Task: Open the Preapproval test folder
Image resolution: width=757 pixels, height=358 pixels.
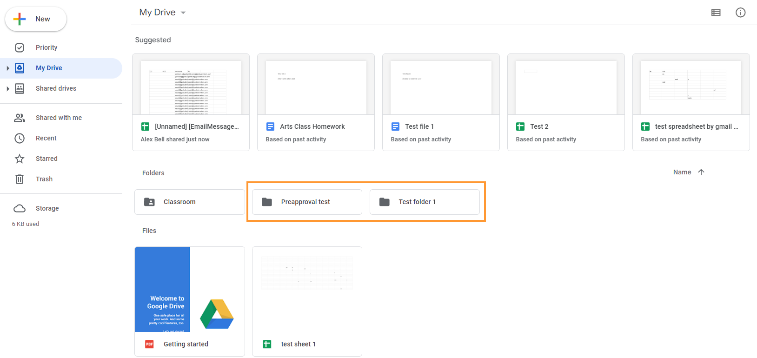Action: [x=307, y=202]
